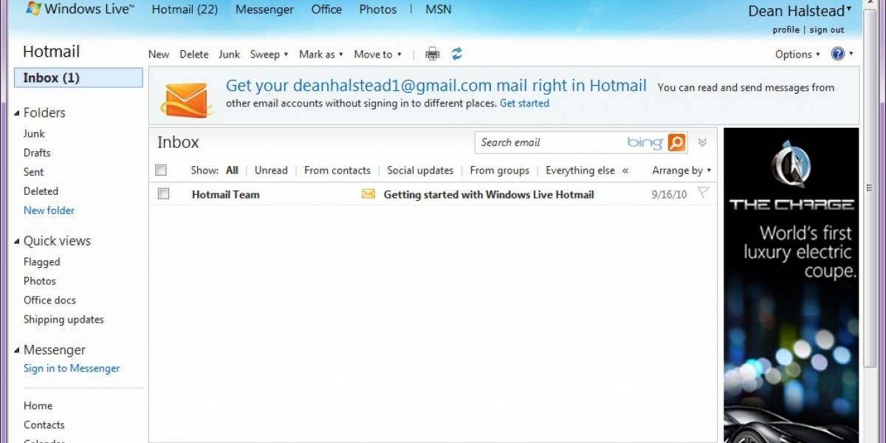Open the Arrange by dropdown
Image resolution: width=886 pixels, height=443 pixels.
click(681, 171)
